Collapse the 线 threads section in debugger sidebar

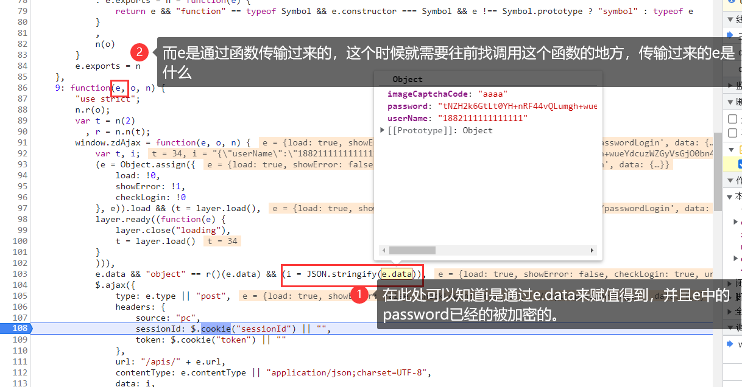(731, 19)
